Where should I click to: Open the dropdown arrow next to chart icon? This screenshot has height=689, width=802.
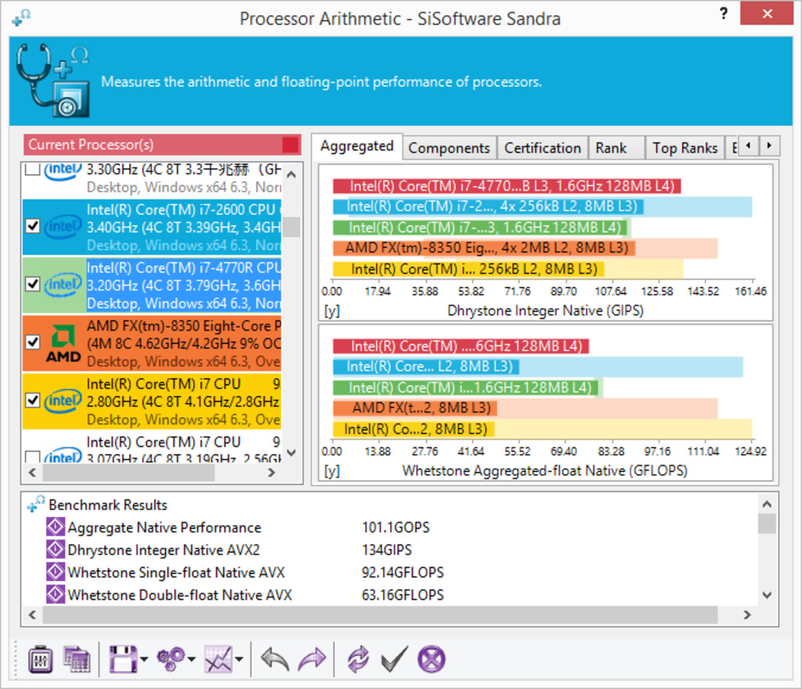point(239,660)
